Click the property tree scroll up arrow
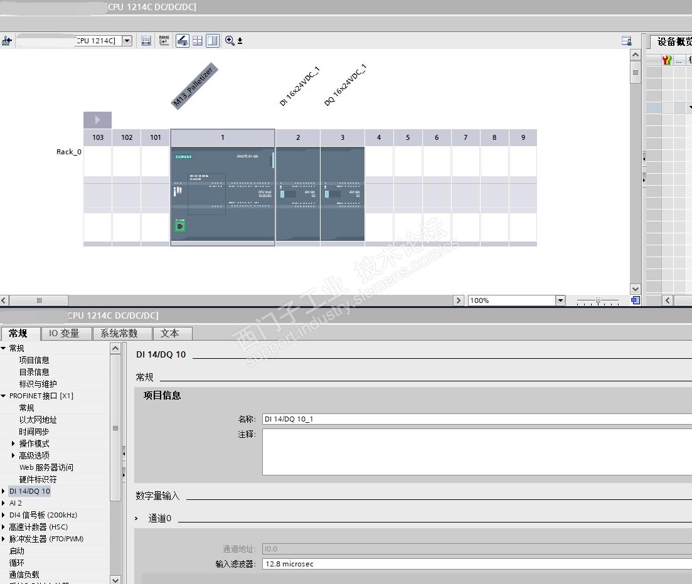This screenshot has width=692, height=584. coord(115,348)
